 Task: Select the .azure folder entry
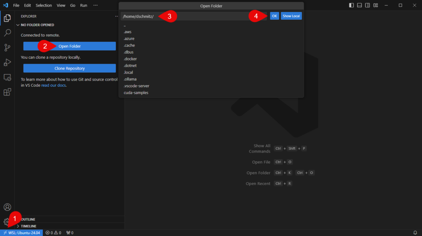click(211, 39)
